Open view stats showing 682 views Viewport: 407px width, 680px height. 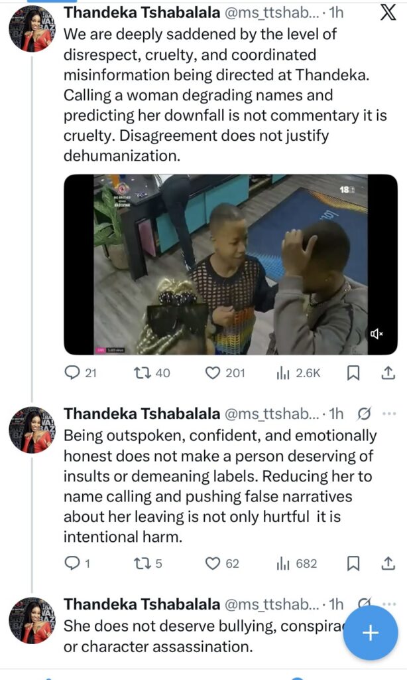pos(283,564)
